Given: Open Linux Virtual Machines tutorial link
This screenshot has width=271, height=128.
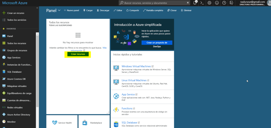Looking at the screenshot, I should [x=134, y=80].
